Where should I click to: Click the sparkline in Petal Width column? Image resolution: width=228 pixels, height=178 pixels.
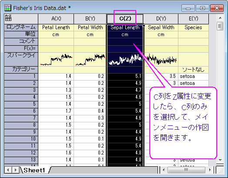91,60
